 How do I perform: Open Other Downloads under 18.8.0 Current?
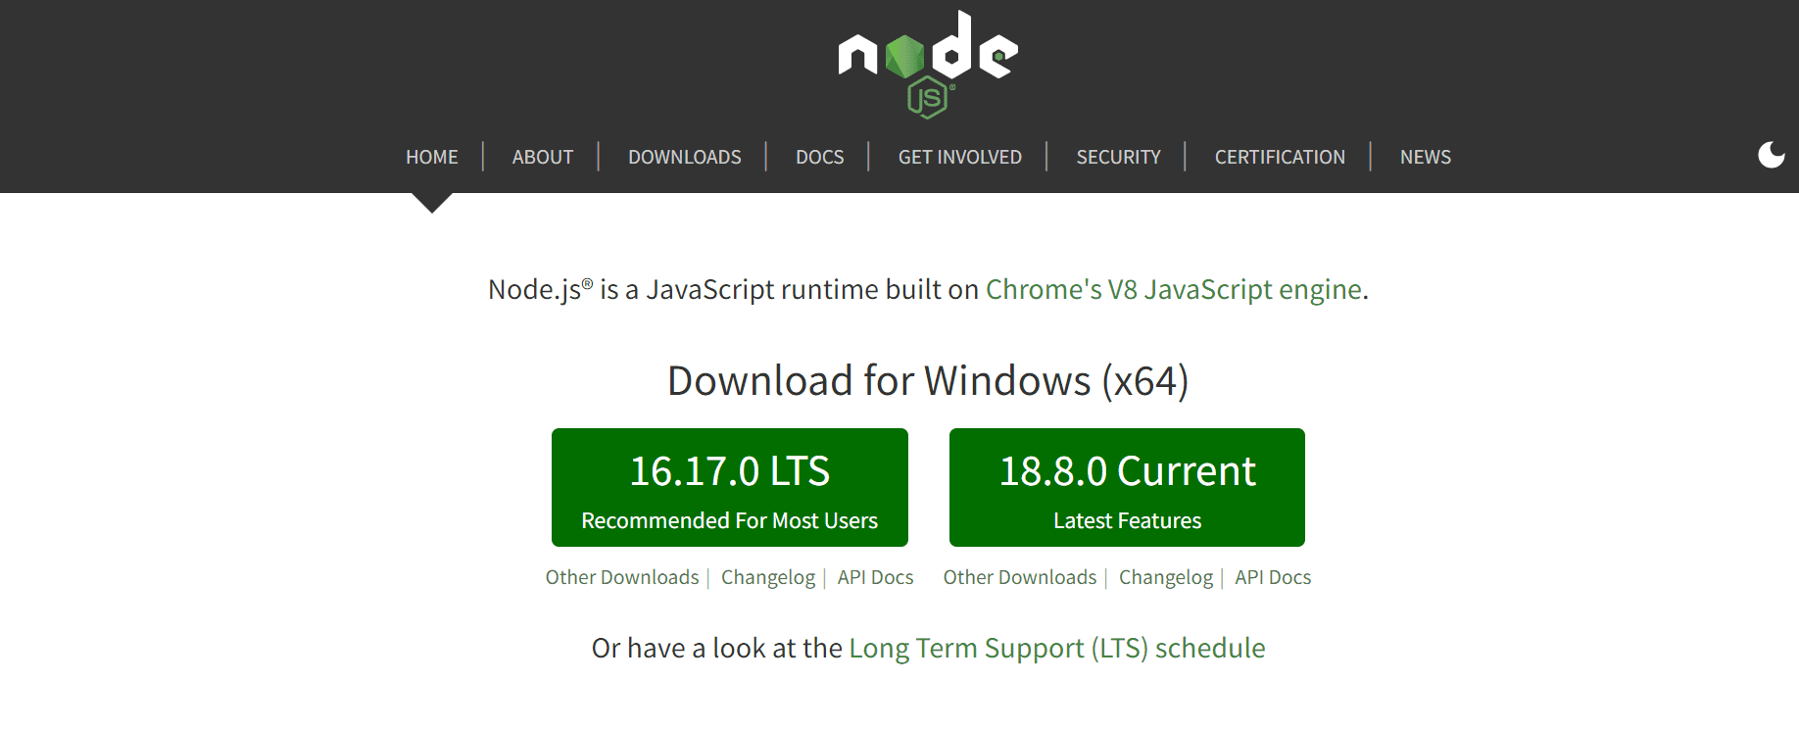pos(1019,577)
